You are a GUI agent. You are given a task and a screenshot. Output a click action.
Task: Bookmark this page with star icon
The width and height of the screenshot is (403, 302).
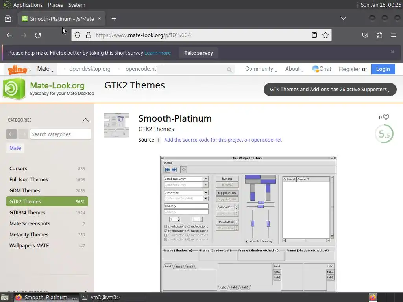click(x=325, y=35)
